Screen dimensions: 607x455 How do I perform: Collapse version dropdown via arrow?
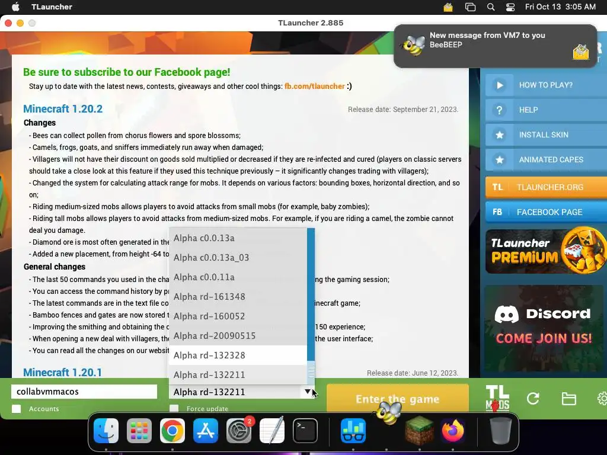pyautogui.click(x=308, y=392)
